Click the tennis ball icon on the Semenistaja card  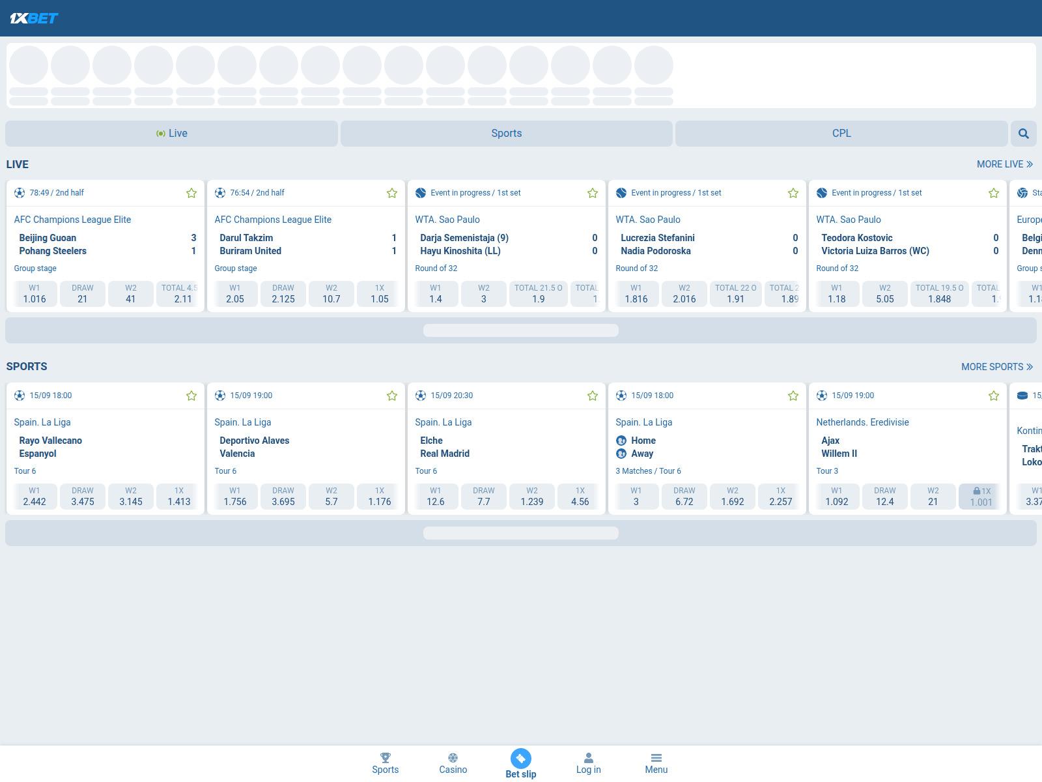[x=421, y=193]
